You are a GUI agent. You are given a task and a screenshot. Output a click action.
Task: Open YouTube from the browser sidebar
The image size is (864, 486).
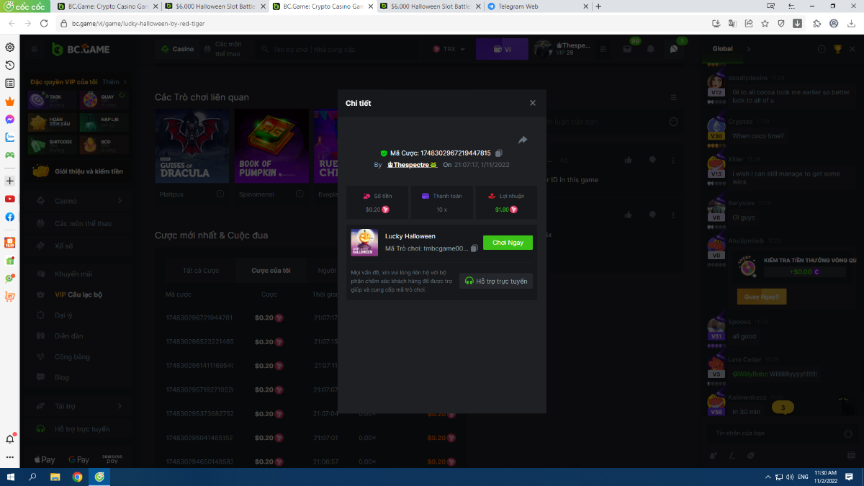pos(10,199)
